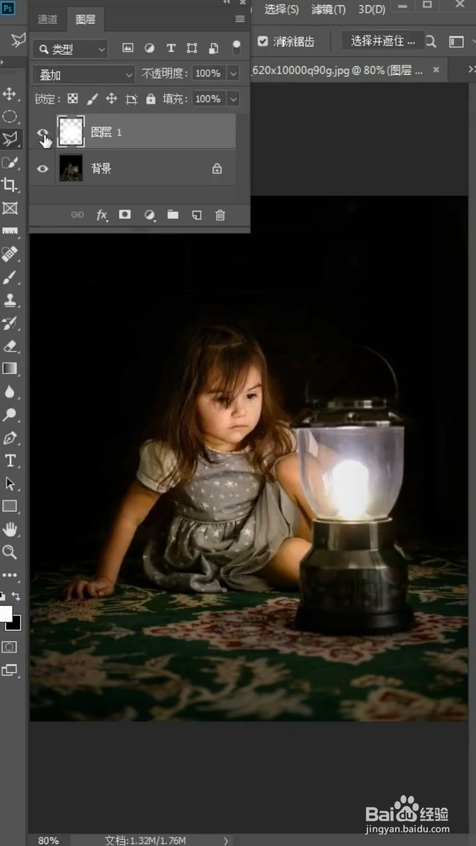Toggle filter for shape layers

click(x=192, y=48)
